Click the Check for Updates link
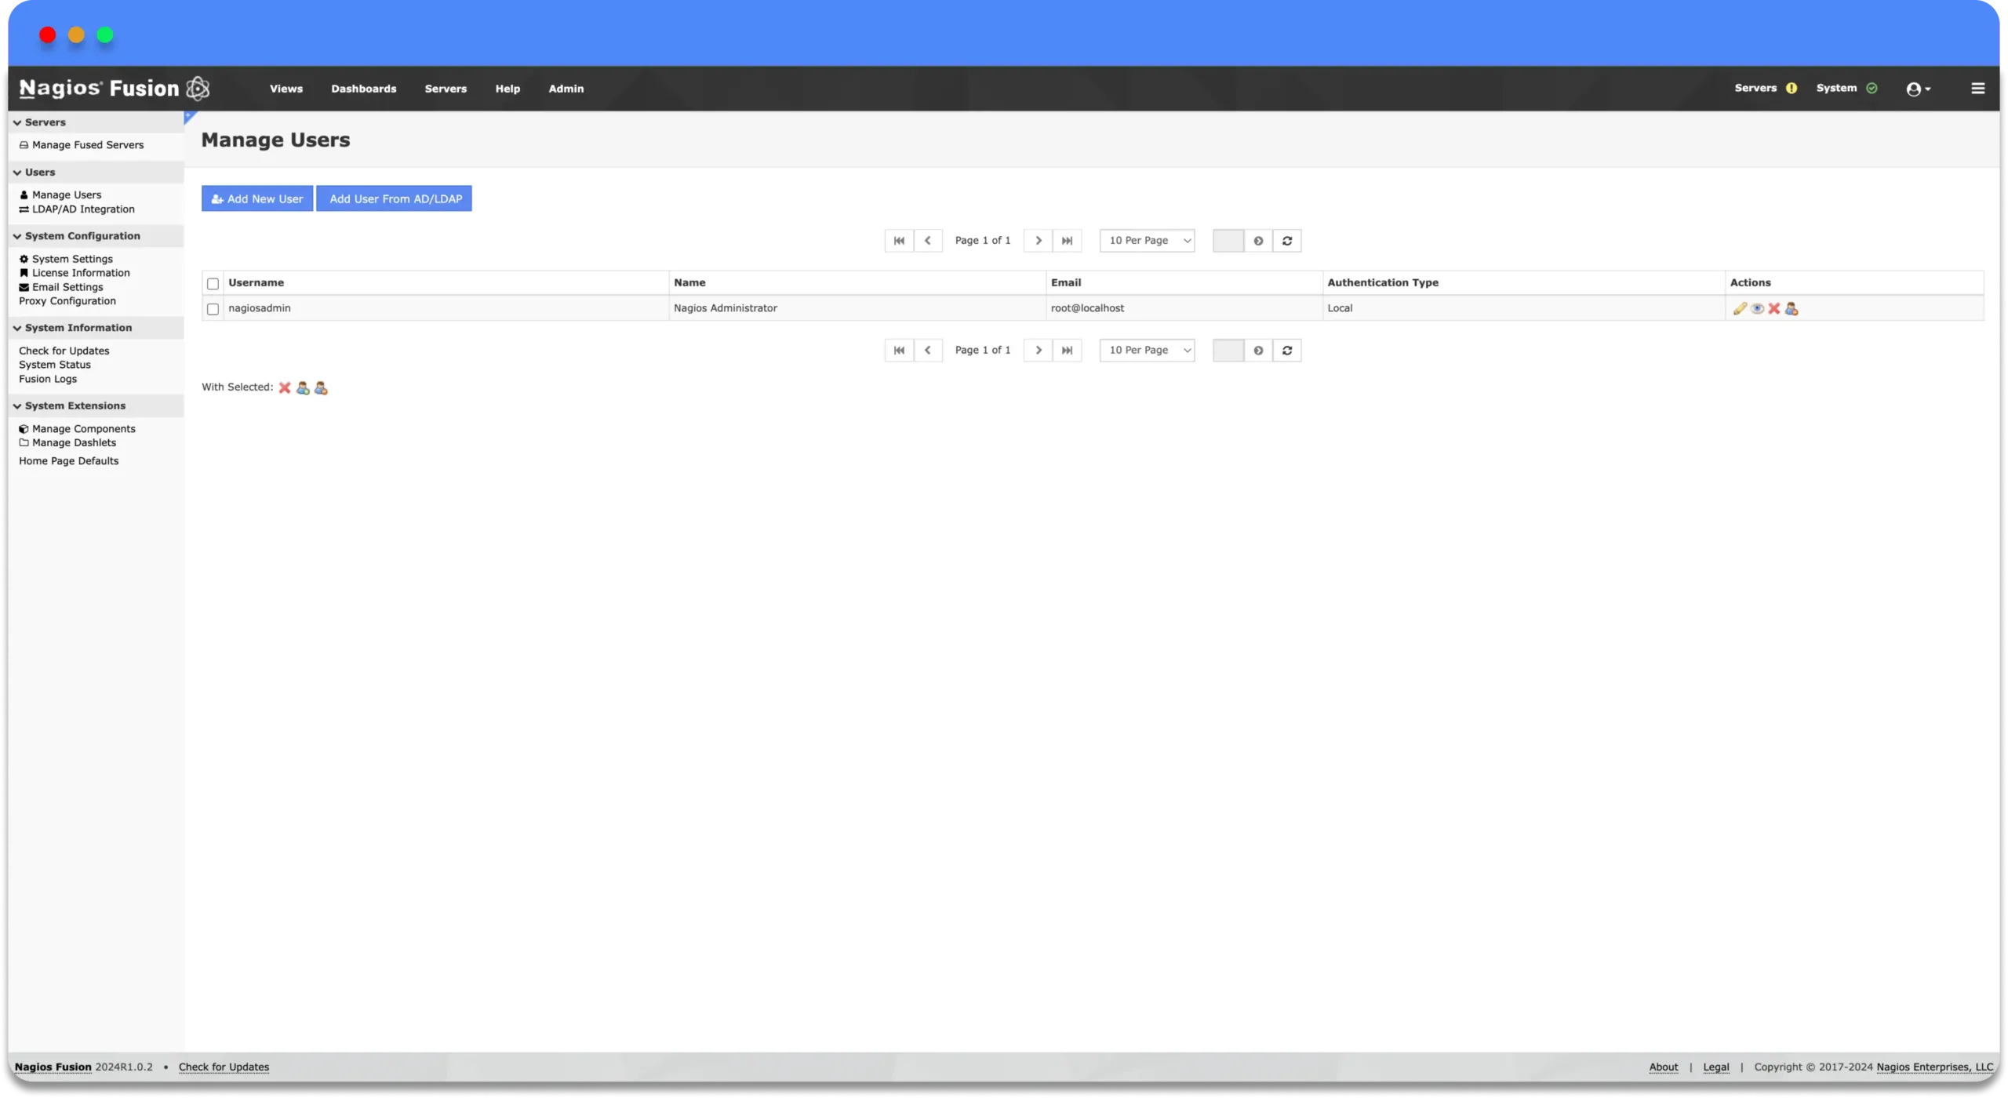This screenshot has height=1098, width=2008. (x=223, y=1067)
